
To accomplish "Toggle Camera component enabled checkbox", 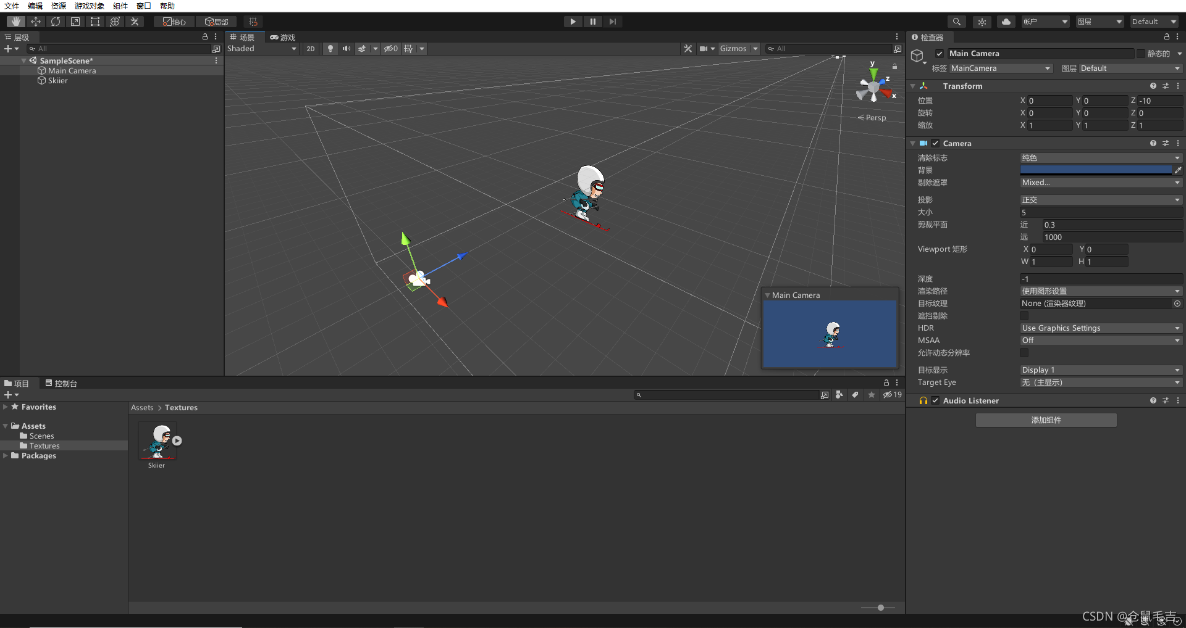I will click(x=935, y=144).
